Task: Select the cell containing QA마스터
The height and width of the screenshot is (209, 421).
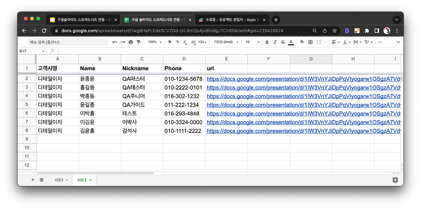Action: coord(142,79)
